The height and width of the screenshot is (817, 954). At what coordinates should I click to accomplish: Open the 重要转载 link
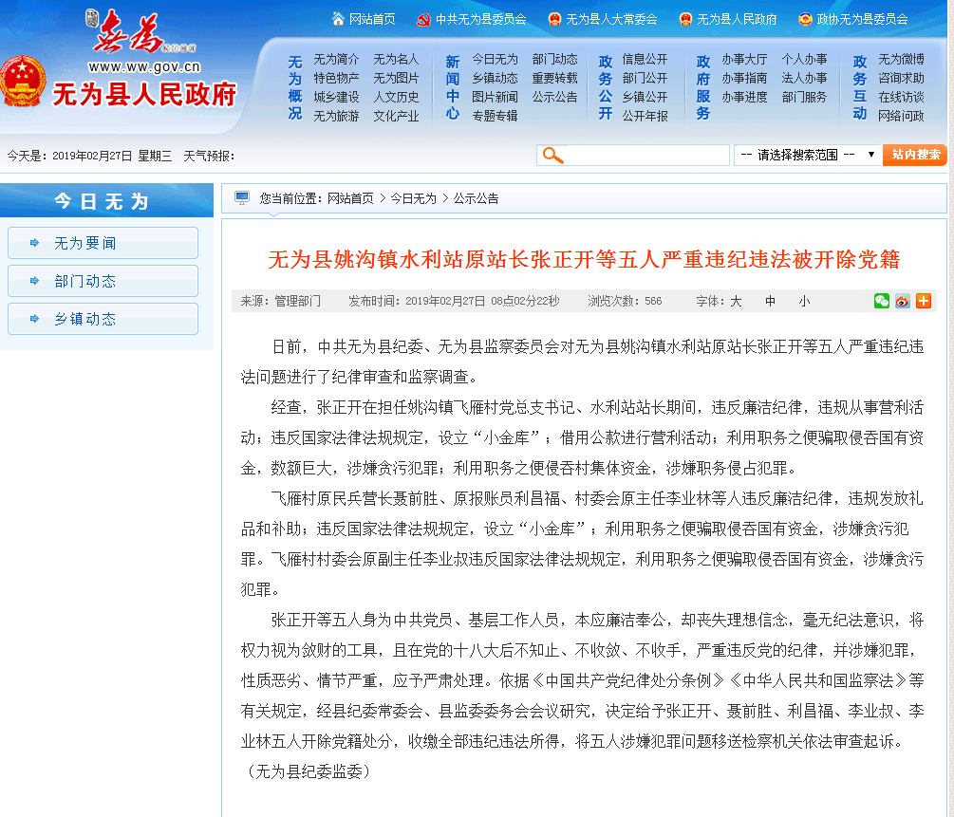pyautogui.click(x=555, y=78)
